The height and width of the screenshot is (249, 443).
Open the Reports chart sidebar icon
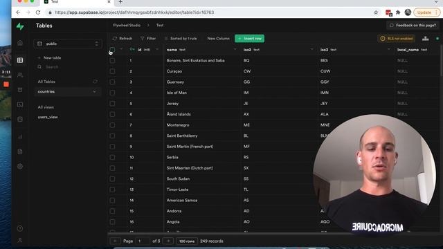pyautogui.click(x=20, y=137)
